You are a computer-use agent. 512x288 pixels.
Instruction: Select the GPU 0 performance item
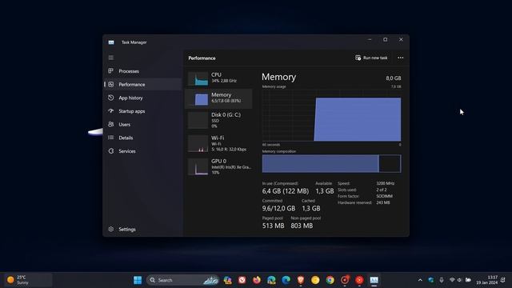(218, 166)
